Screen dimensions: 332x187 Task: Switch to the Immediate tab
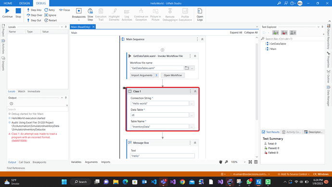pyautogui.click(x=34, y=92)
